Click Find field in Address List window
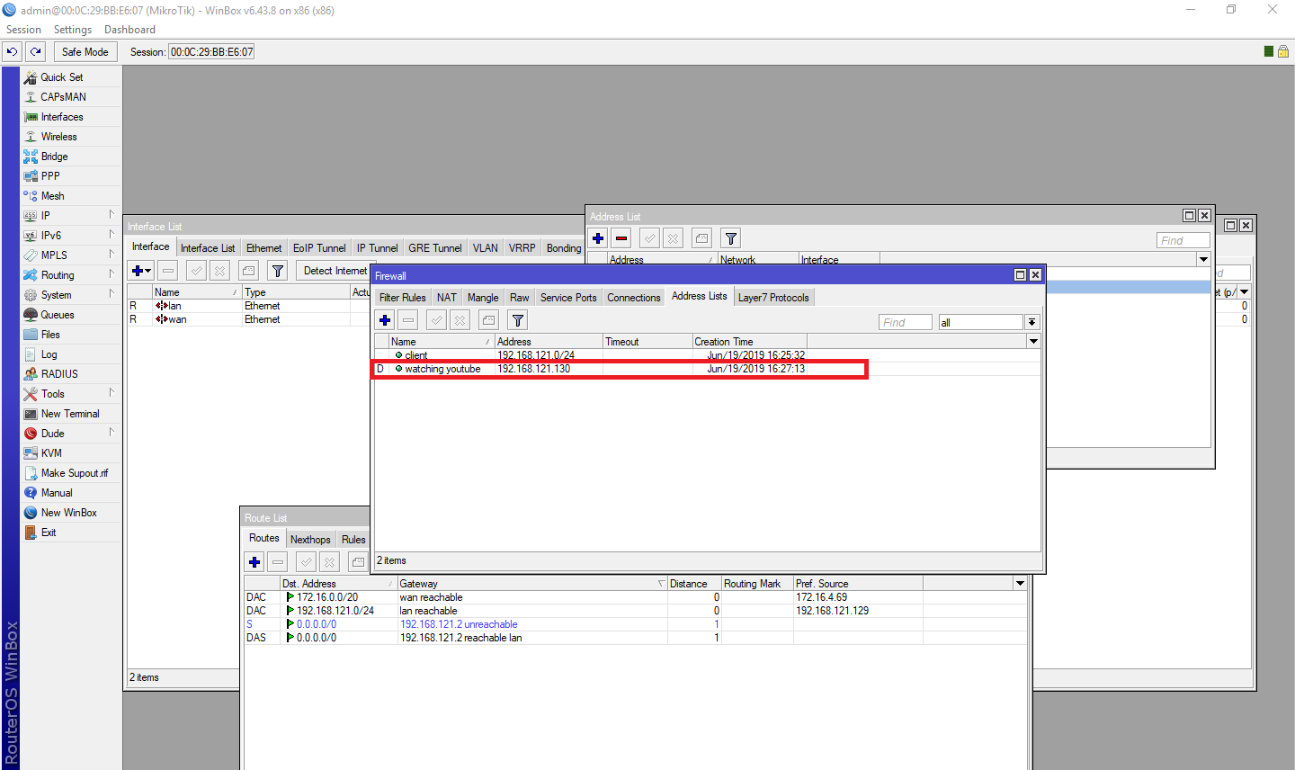The height and width of the screenshot is (770, 1295). tap(1183, 240)
